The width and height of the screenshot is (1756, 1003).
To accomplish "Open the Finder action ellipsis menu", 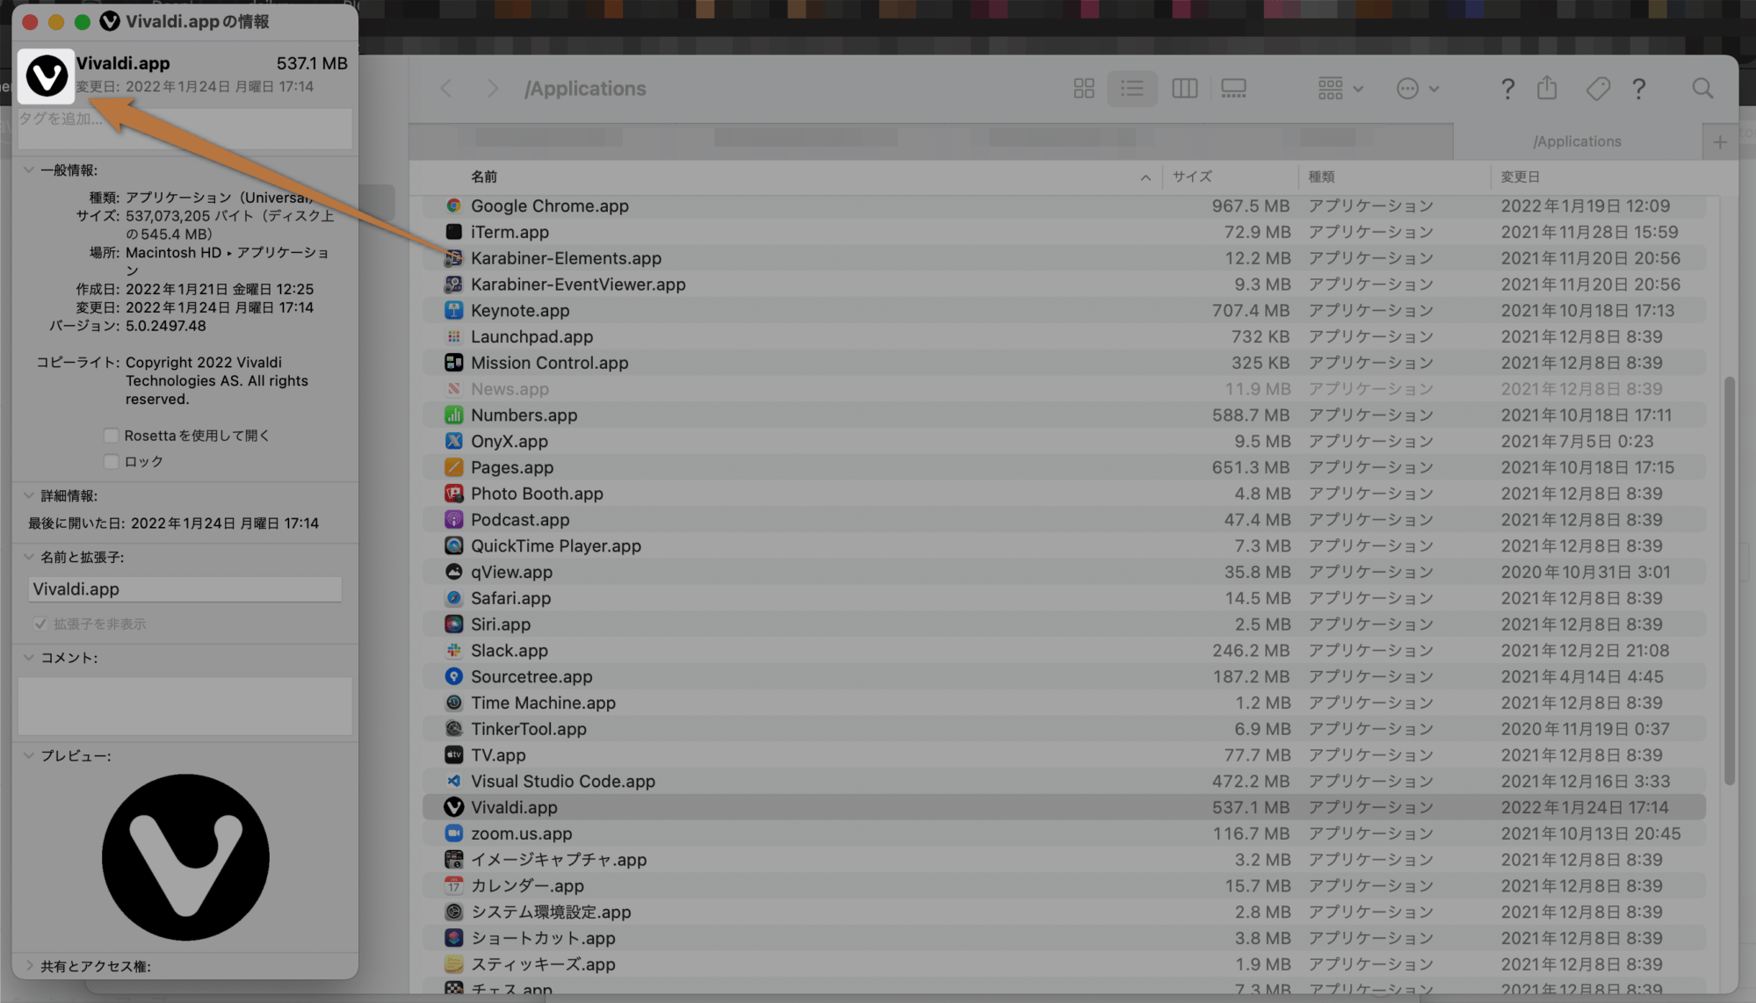I will point(1417,89).
